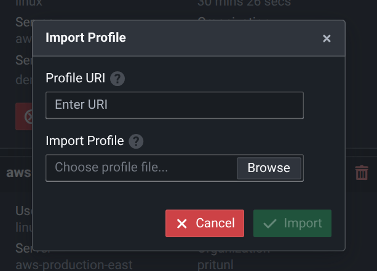
Task: Confirm with the green Import button
Action: pyautogui.click(x=292, y=224)
